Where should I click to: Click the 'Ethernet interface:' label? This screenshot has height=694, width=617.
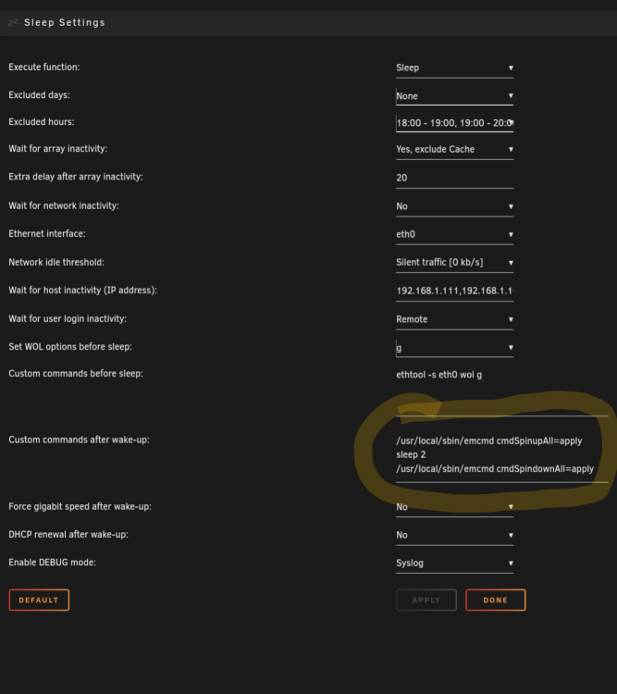click(x=47, y=234)
